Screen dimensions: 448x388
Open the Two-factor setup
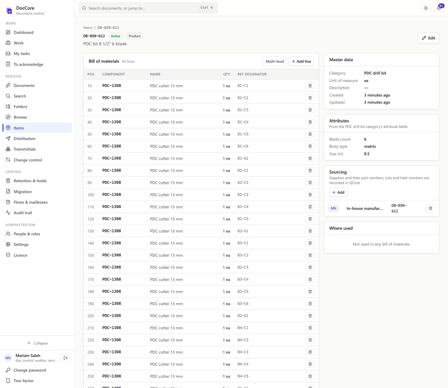click(37, 381)
